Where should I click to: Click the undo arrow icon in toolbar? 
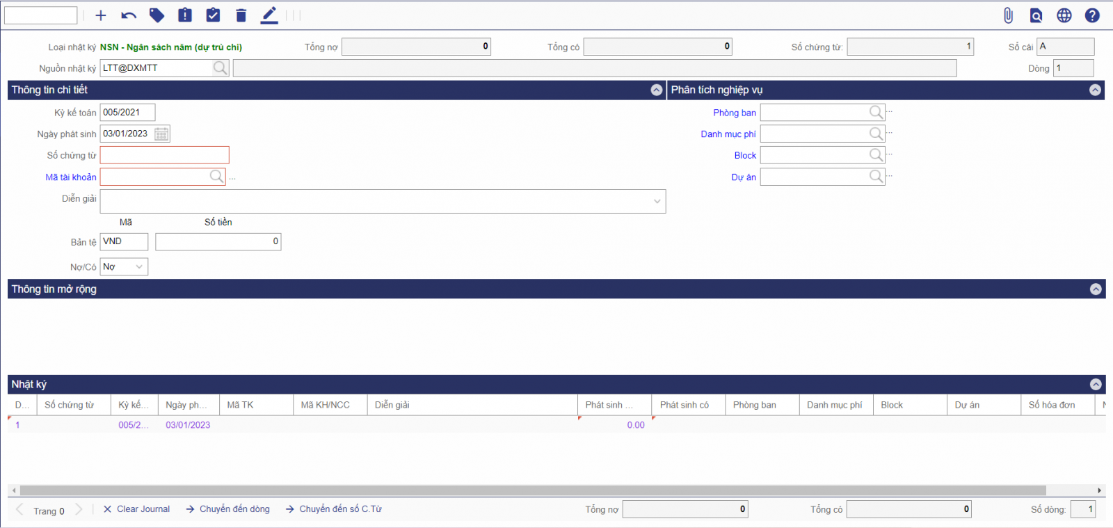coord(129,15)
